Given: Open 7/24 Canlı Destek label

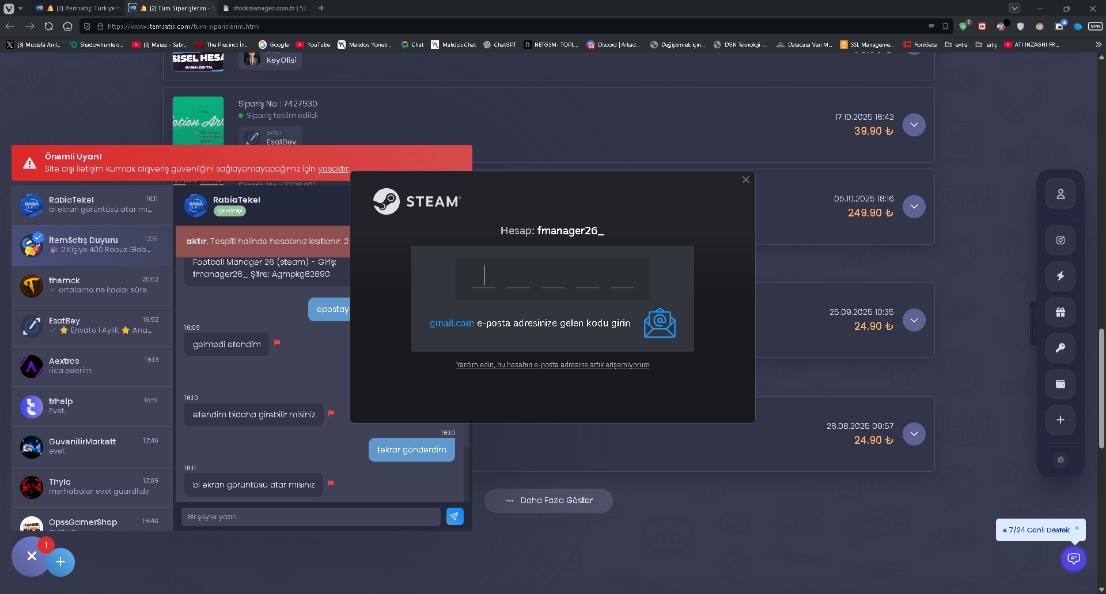Looking at the screenshot, I should [x=1039, y=530].
